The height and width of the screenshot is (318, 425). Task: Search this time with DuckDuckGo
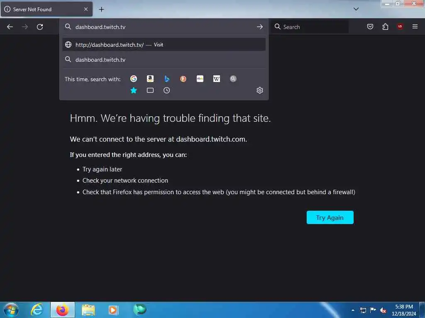click(183, 79)
